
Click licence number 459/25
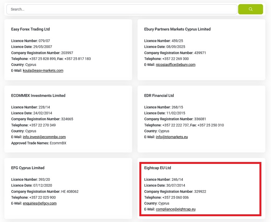177,41
